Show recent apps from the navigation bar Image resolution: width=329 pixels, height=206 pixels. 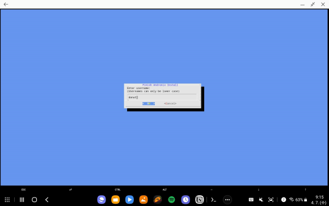22,200
